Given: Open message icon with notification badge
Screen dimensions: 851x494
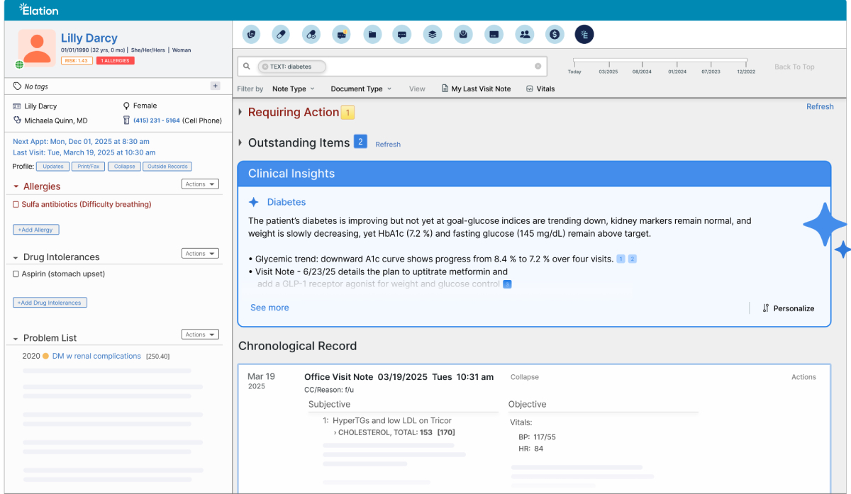Looking at the screenshot, I should coord(342,34).
